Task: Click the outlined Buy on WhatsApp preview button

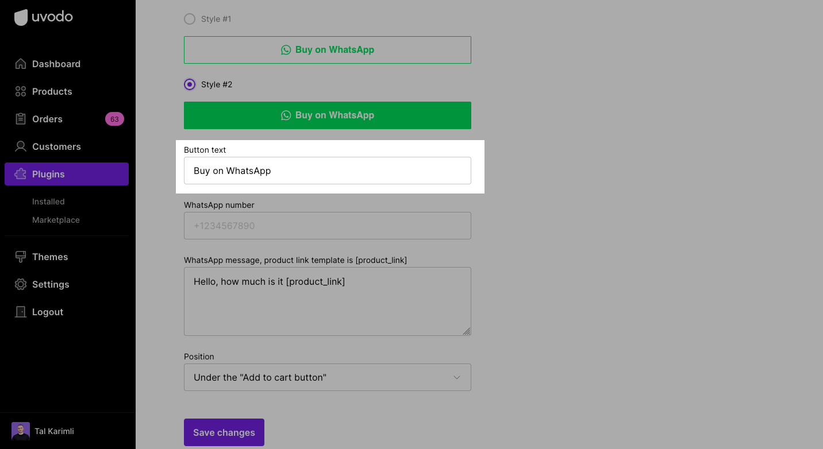Action: point(328,50)
